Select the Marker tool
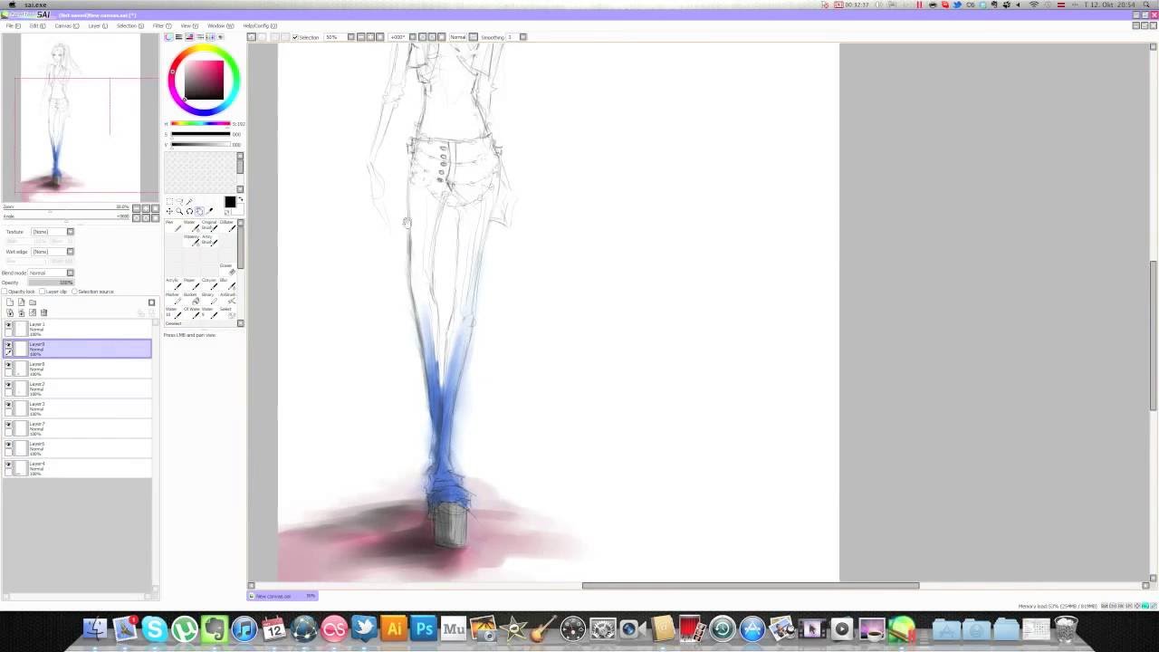The width and height of the screenshot is (1159, 652). pos(177,301)
